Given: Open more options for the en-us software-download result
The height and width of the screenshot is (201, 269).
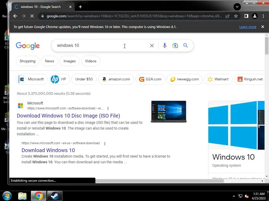Looking at the screenshot, I should (105, 144).
